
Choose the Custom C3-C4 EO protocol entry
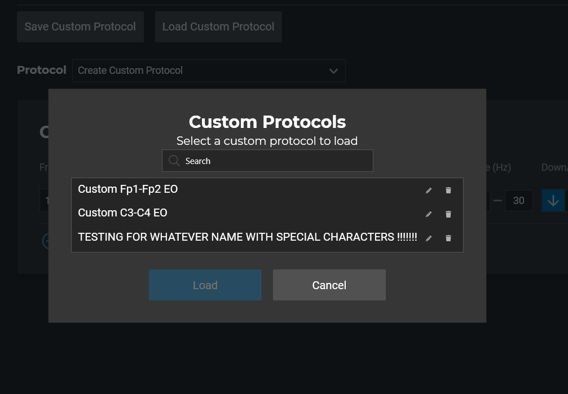pyautogui.click(x=123, y=213)
